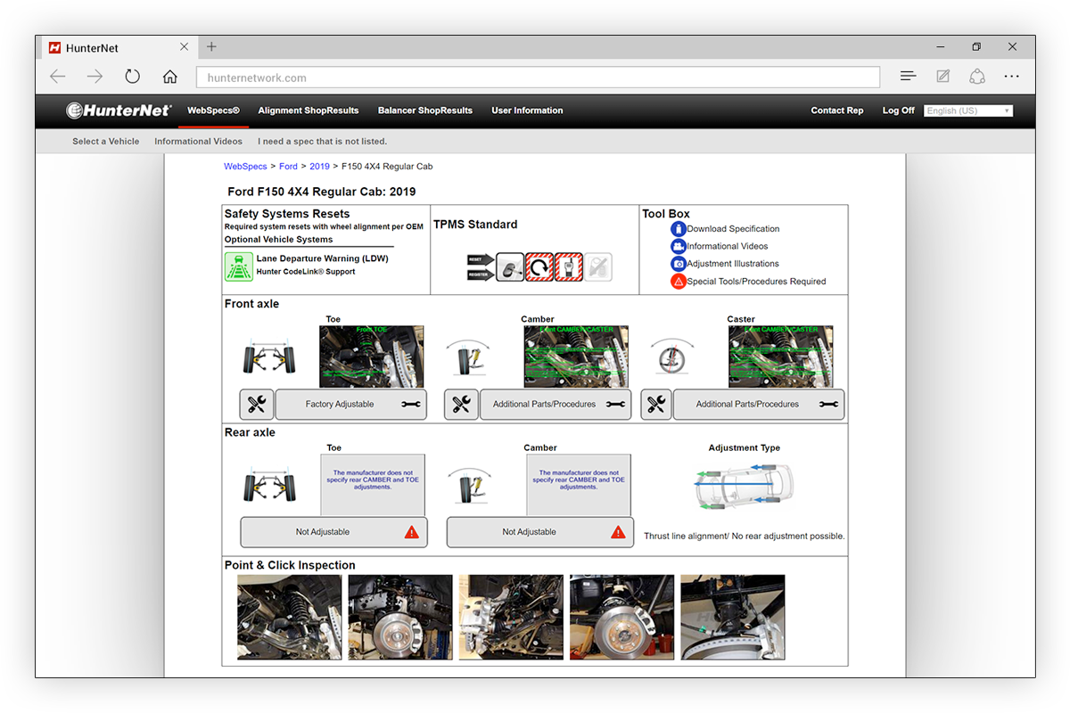Click the Download Specification text link
The width and height of the screenshot is (1070, 713).
click(x=733, y=229)
